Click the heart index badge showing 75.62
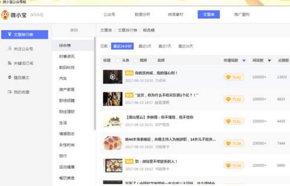290x186 pixels. tap(234, 99)
